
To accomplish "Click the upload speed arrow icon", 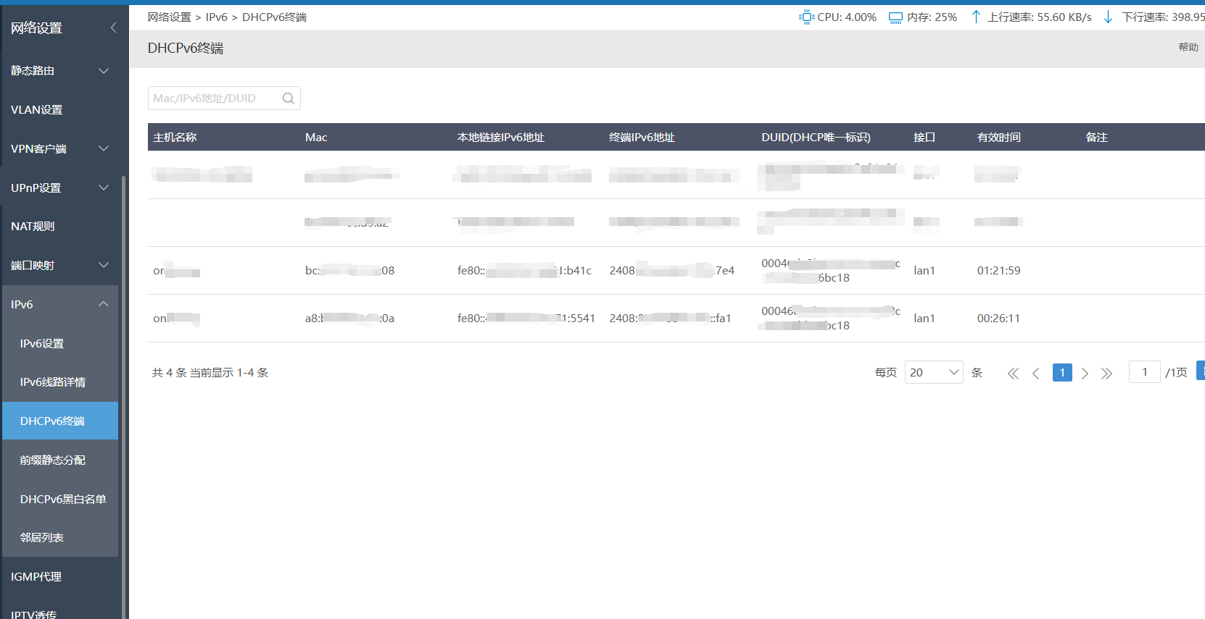I will 976,17.
